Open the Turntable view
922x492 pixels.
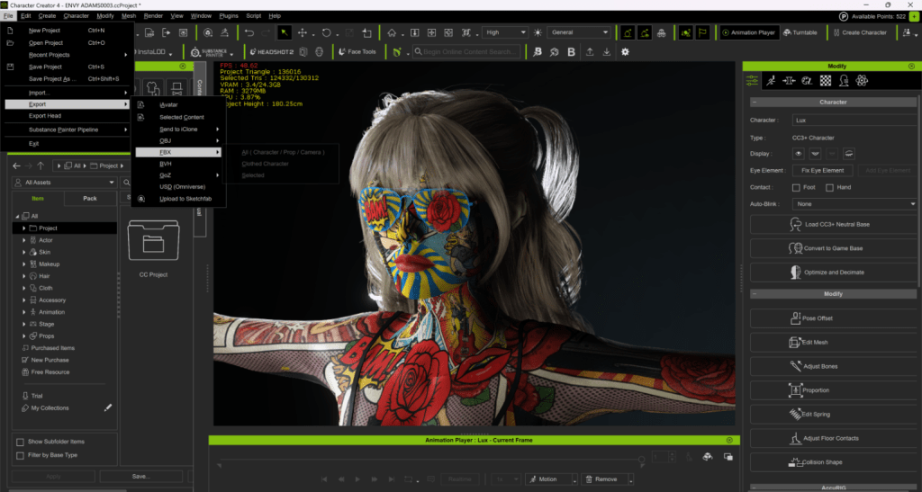pyautogui.click(x=800, y=32)
